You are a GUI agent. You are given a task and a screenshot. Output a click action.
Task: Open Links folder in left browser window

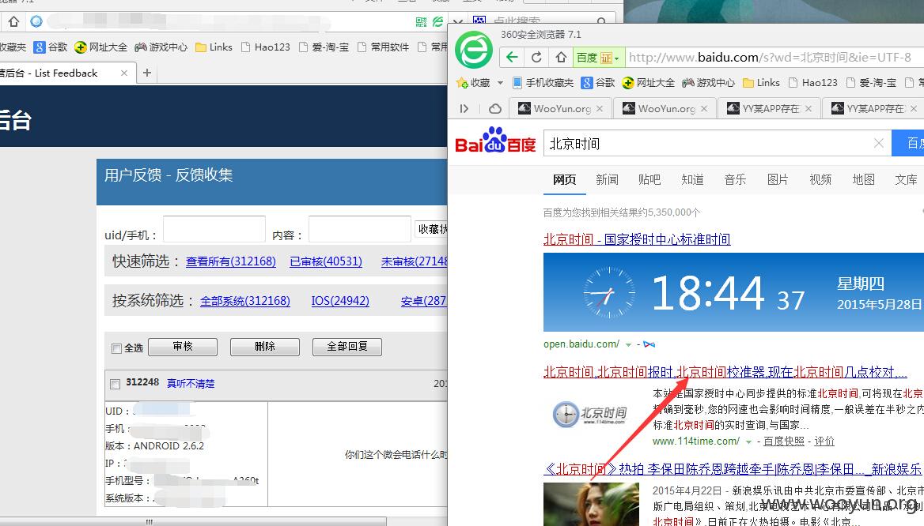click(214, 47)
